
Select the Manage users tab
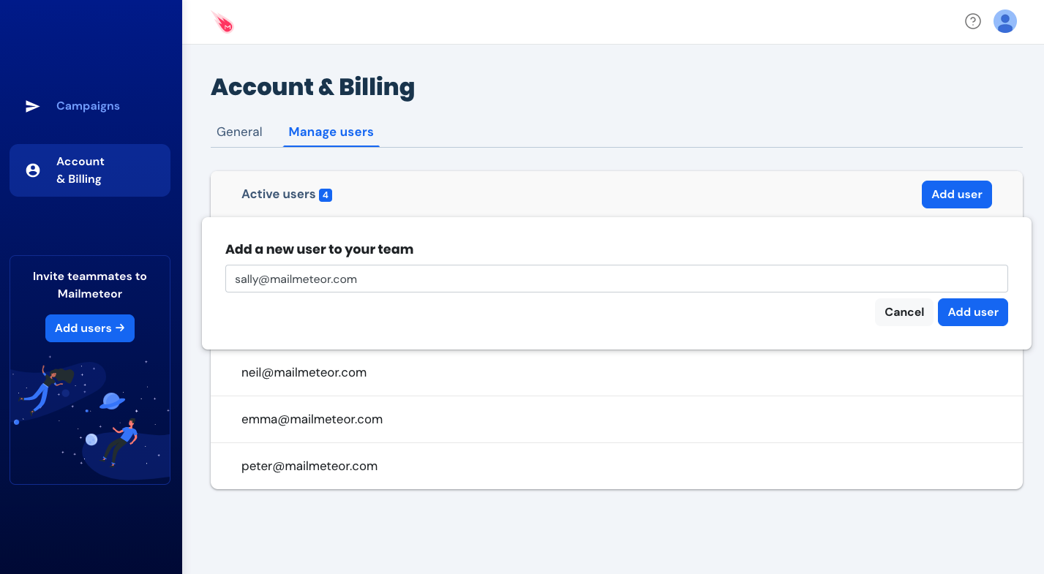click(x=331, y=132)
